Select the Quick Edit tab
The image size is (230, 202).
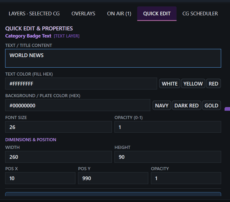157,14
